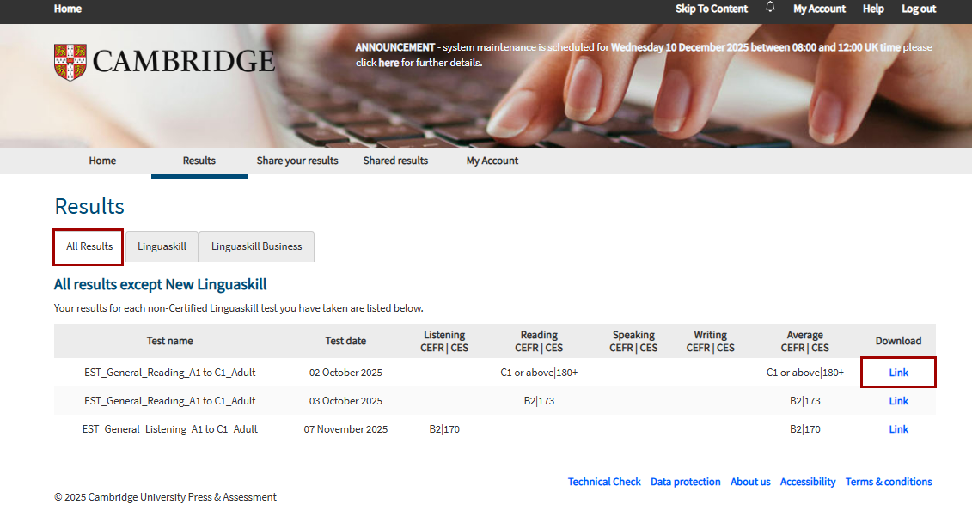This screenshot has height=510, width=972.
Task: Switch to the Linguaskill Business tab
Action: tap(256, 246)
